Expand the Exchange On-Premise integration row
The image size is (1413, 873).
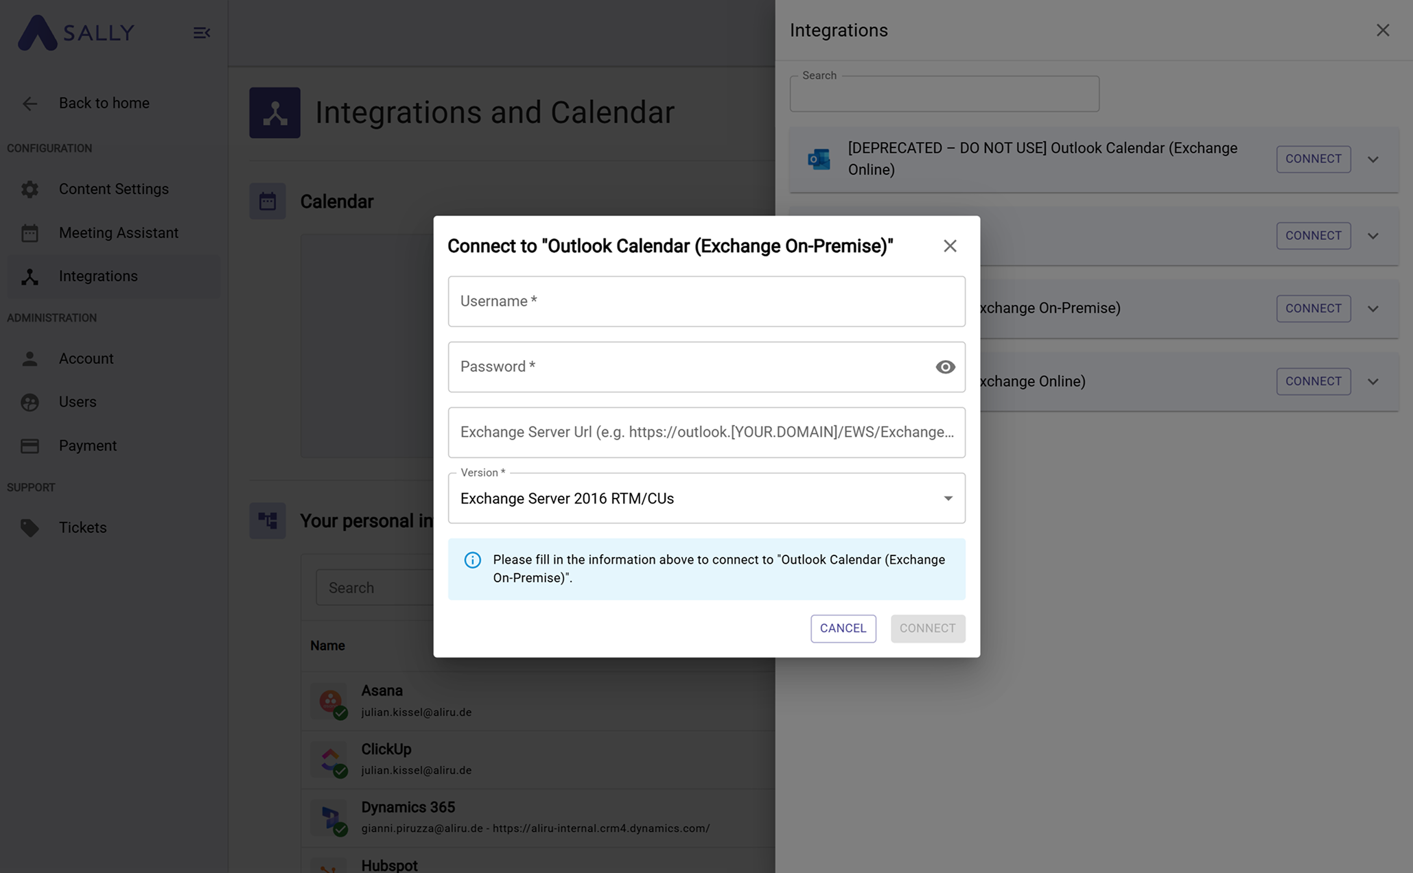1373,309
